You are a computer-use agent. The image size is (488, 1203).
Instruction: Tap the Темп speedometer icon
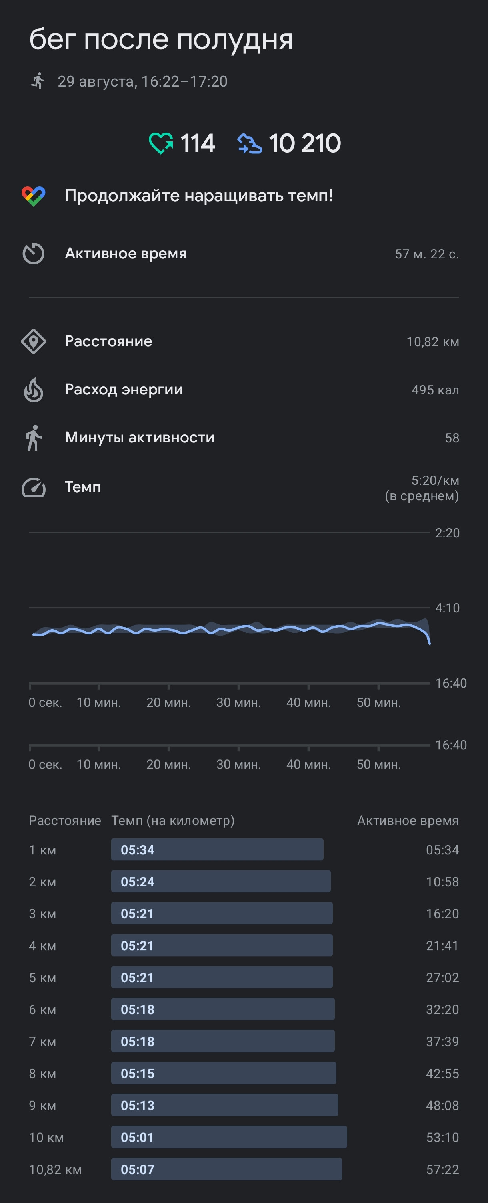click(x=34, y=487)
